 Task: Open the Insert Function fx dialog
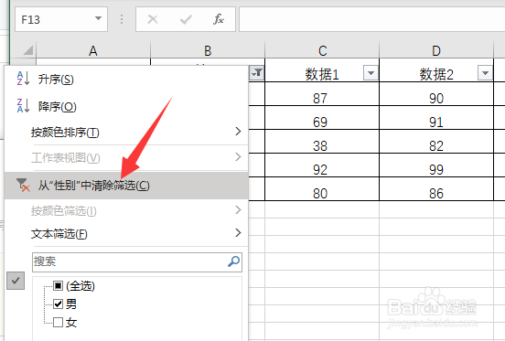coord(219,19)
